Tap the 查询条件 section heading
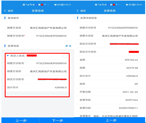 point(13,18)
